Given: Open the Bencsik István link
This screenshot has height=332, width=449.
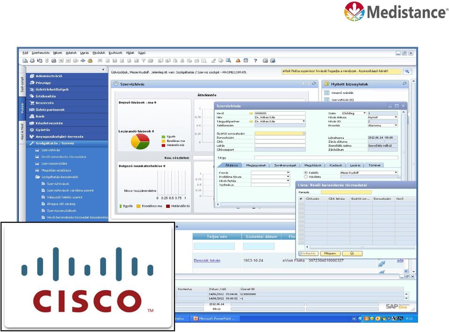Looking at the screenshot, I should tap(207, 261).
